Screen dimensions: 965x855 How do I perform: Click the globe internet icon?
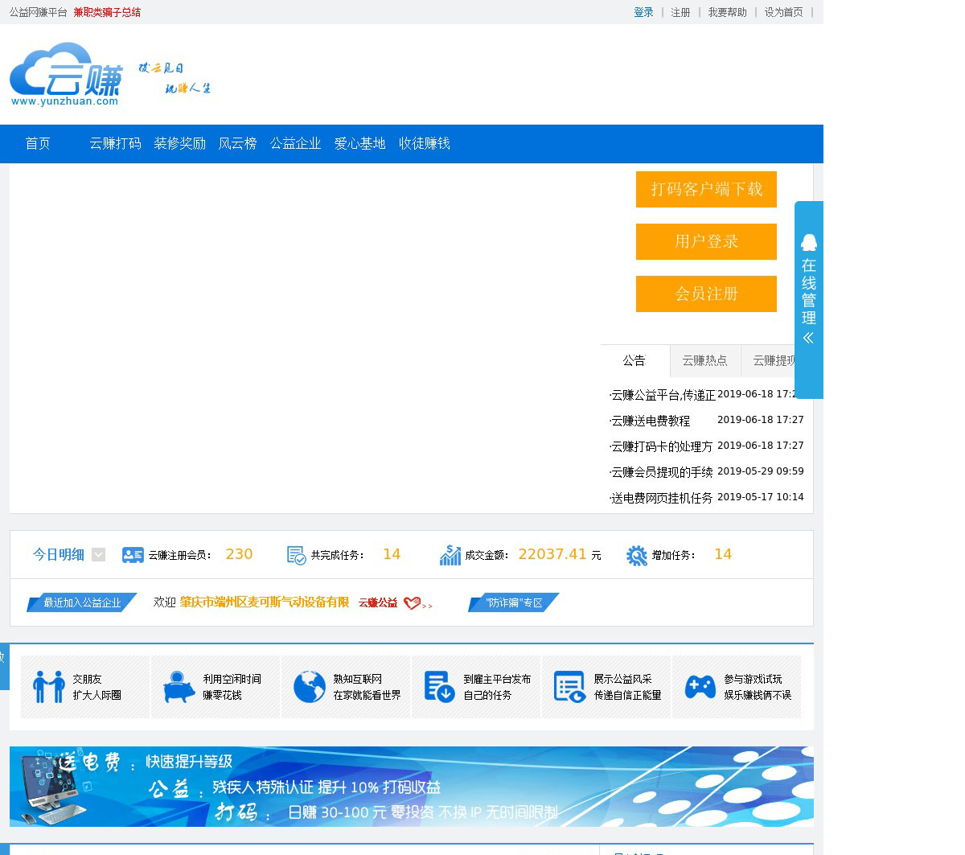pos(309,687)
